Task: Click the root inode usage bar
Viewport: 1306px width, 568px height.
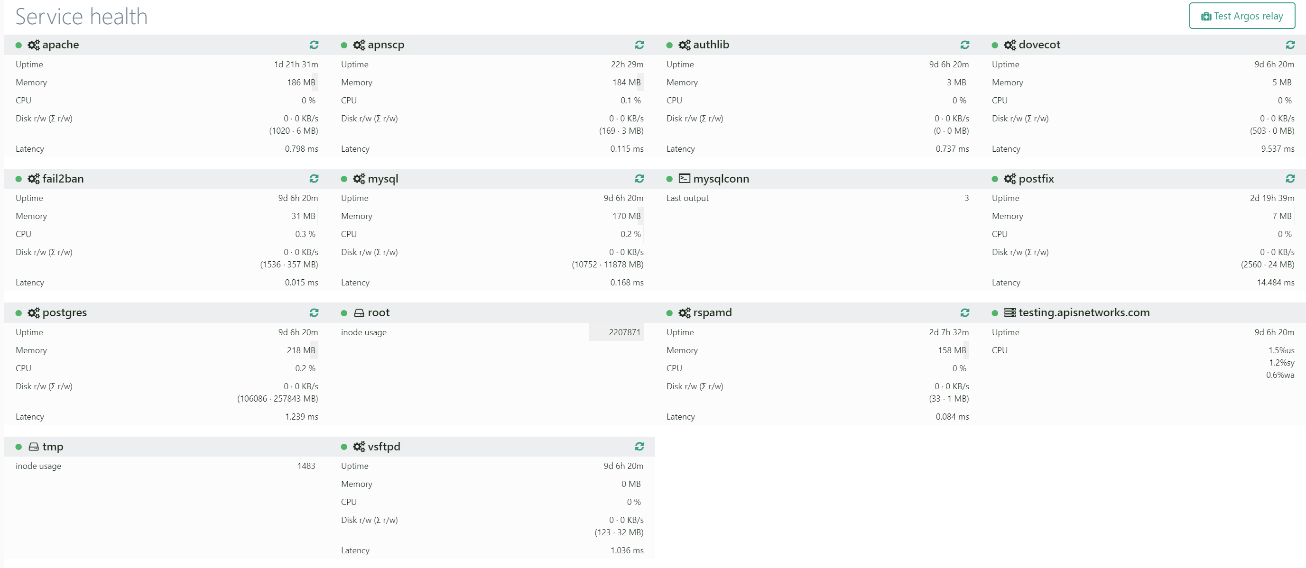Action: point(615,332)
